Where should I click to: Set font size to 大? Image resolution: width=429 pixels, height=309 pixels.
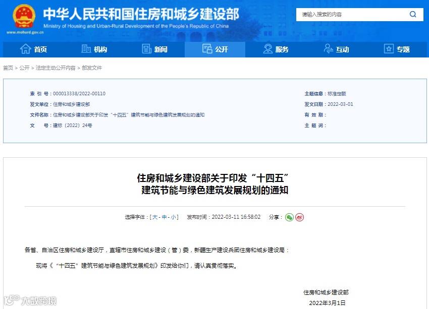pyautogui.click(x=155, y=217)
